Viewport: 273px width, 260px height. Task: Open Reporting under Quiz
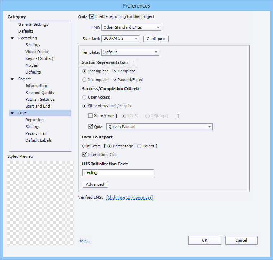[x=34, y=120]
